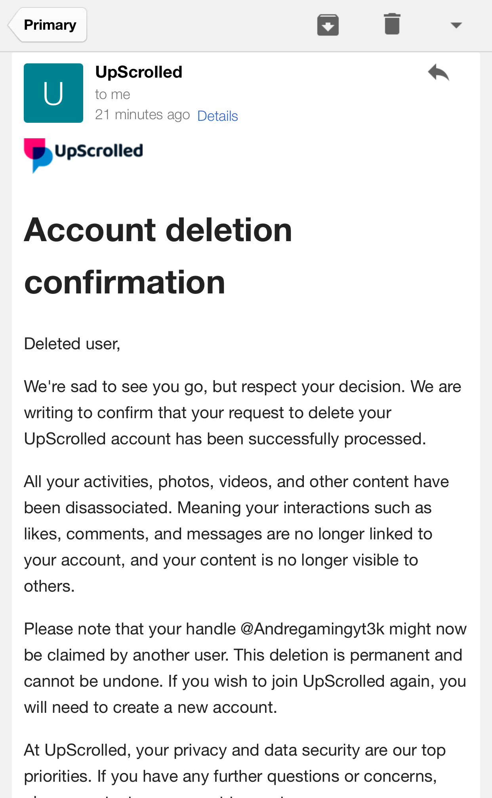Tap the pink and blue UpScrolled bubble logo

click(x=38, y=155)
